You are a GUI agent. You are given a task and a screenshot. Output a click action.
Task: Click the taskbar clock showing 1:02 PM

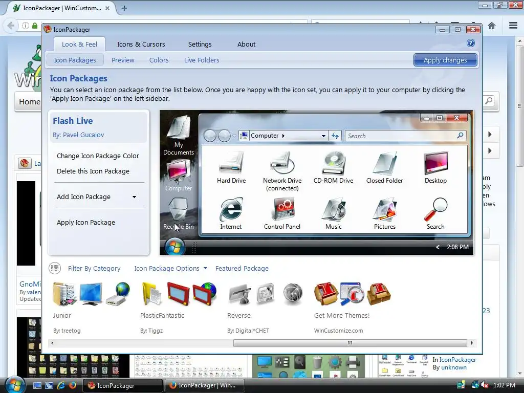click(x=504, y=385)
